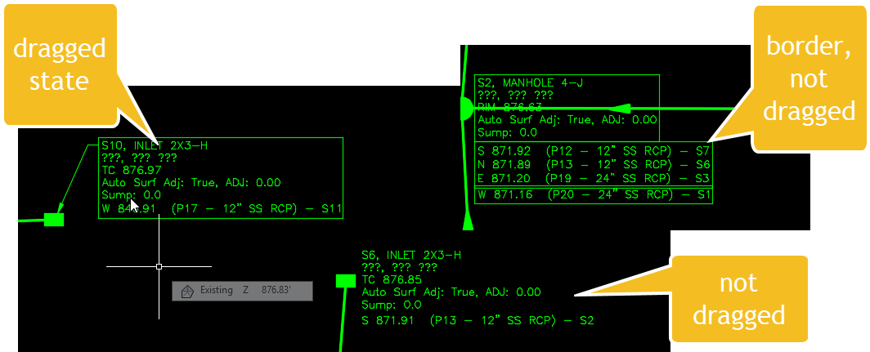Click the pipe arrowhead below the S2 label

(x=469, y=221)
